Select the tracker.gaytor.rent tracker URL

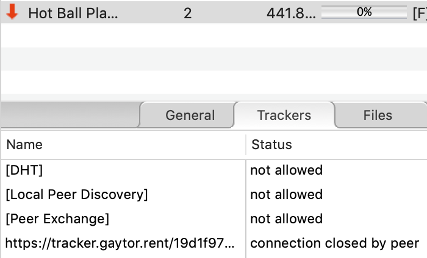point(119,243)
